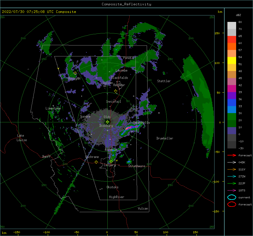Click the white 04DK arrow legend icon
The width and height of the screenshot is (253, 236).
(x=232, y=162)
